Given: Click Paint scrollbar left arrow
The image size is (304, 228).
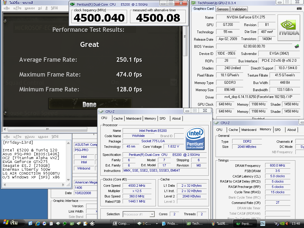Looking at the screenshot, I should coord(5,129).
